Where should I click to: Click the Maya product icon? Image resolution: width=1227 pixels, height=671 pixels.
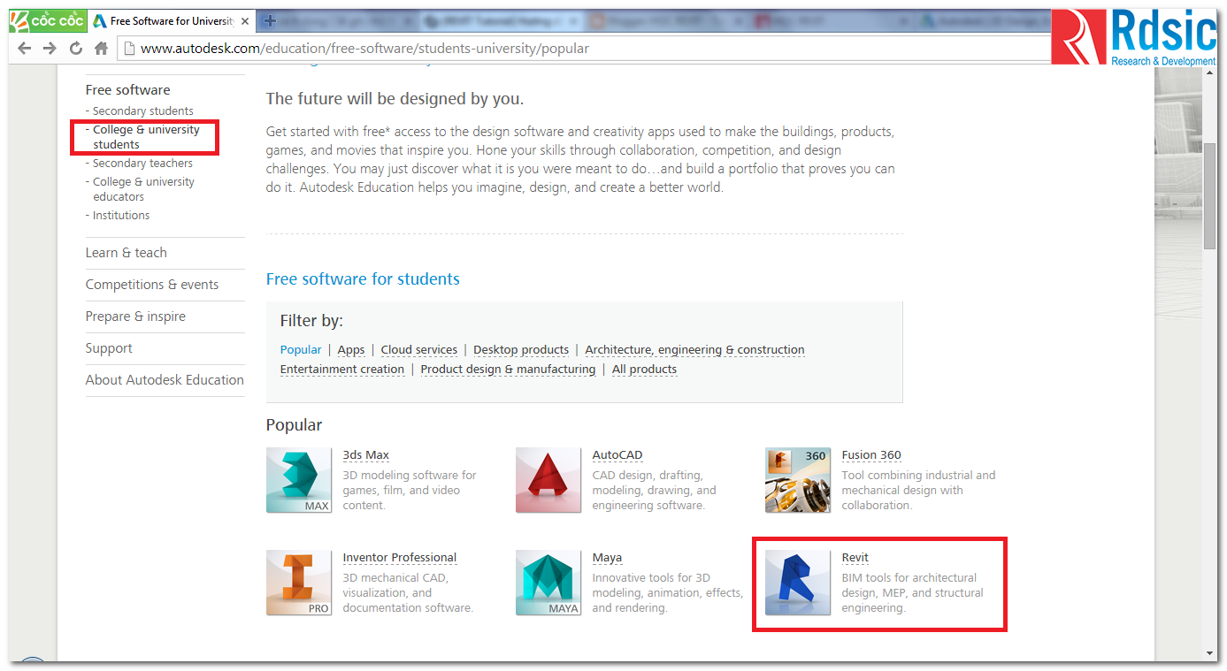point(548,583)
